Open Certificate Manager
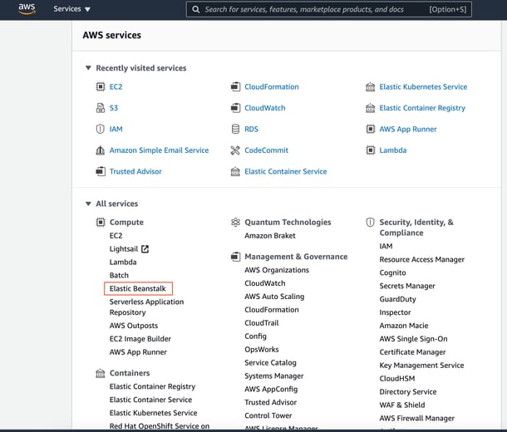The width and height of the screenshot is (507, 432). 412,352
